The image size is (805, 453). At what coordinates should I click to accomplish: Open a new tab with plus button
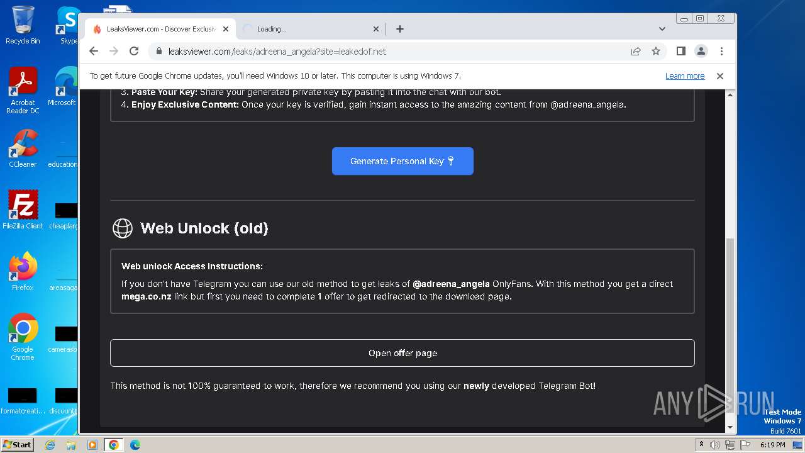click(399, 29)
